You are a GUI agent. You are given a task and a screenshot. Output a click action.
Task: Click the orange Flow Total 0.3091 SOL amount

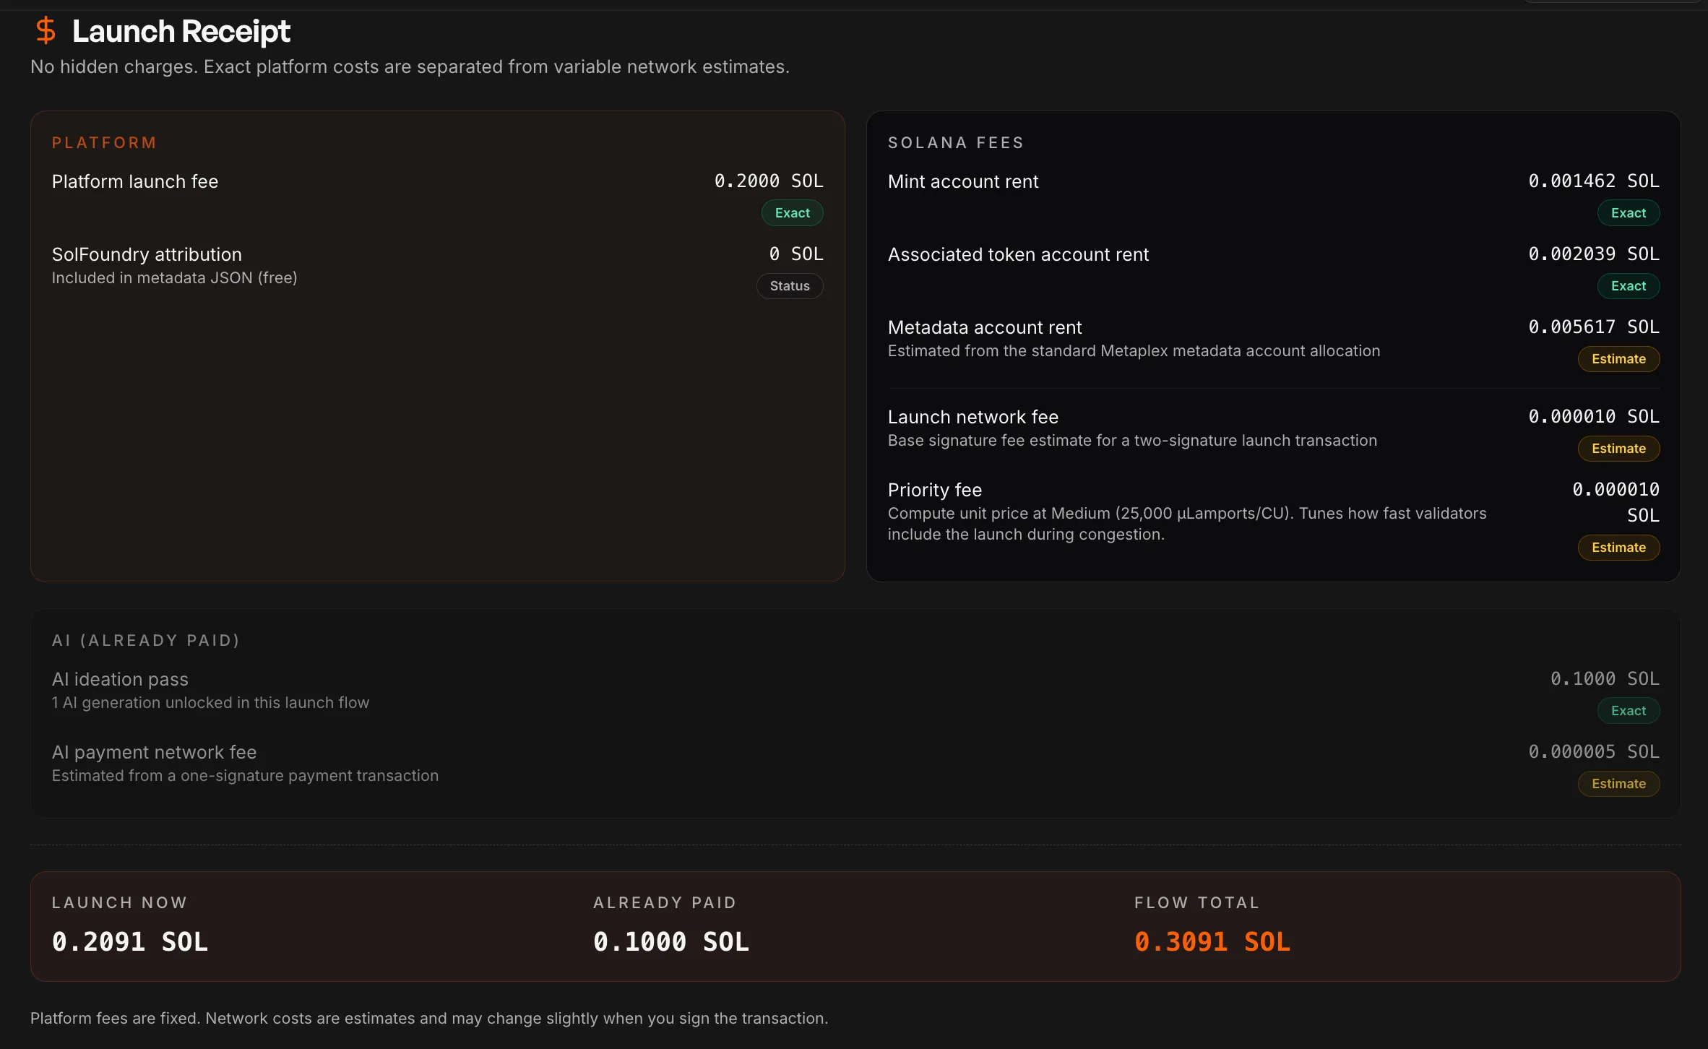(1212, 942)
